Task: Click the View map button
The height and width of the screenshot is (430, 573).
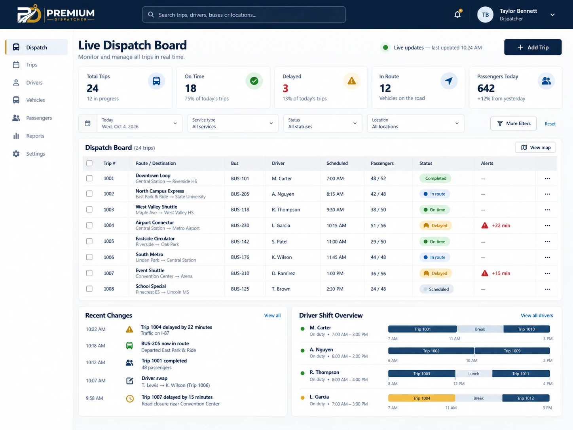Action: (x=535, y=147)
